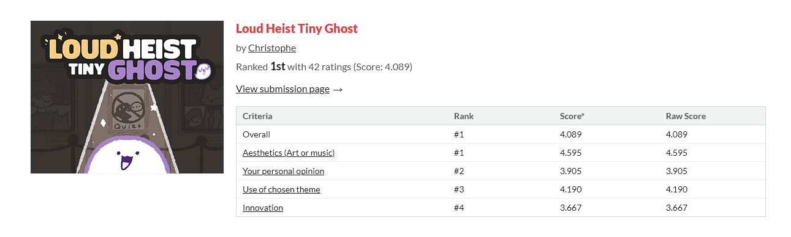Visit author Christophe's profile
The image size is (791, 237).
[x=272, y=48]
